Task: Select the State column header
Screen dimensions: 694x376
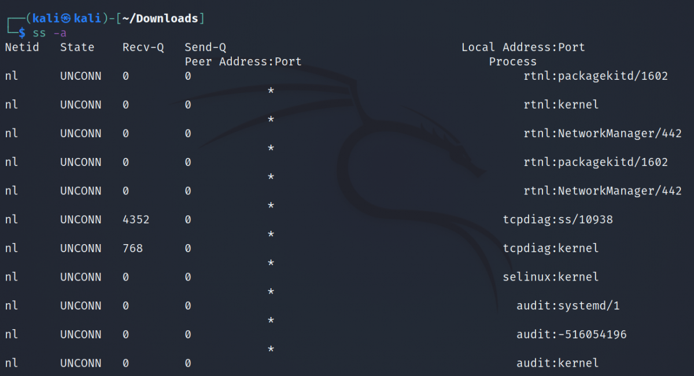Action: (x=77, y=47)
